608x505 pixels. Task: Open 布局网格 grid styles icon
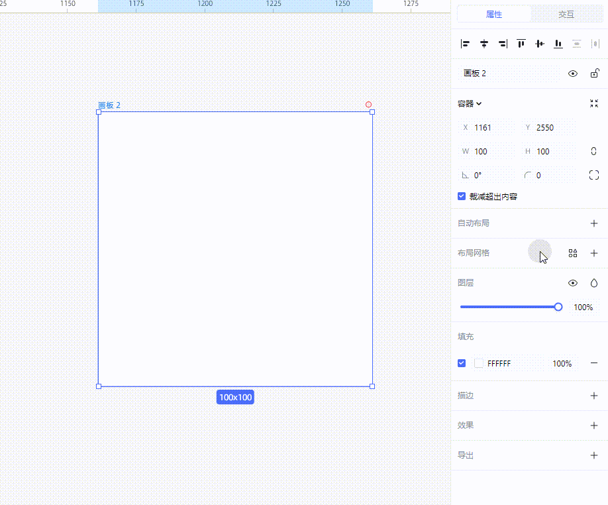coord(573,253)
